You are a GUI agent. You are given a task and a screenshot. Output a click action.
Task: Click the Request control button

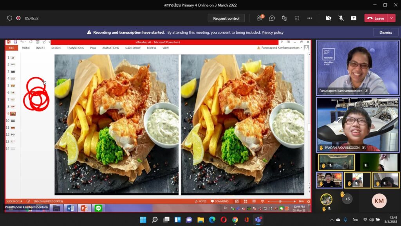226,18
